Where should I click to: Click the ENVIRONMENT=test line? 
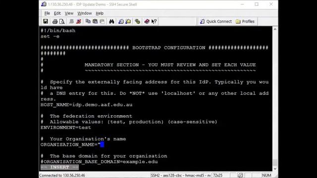pyautogui.click(x=66, y=128)
